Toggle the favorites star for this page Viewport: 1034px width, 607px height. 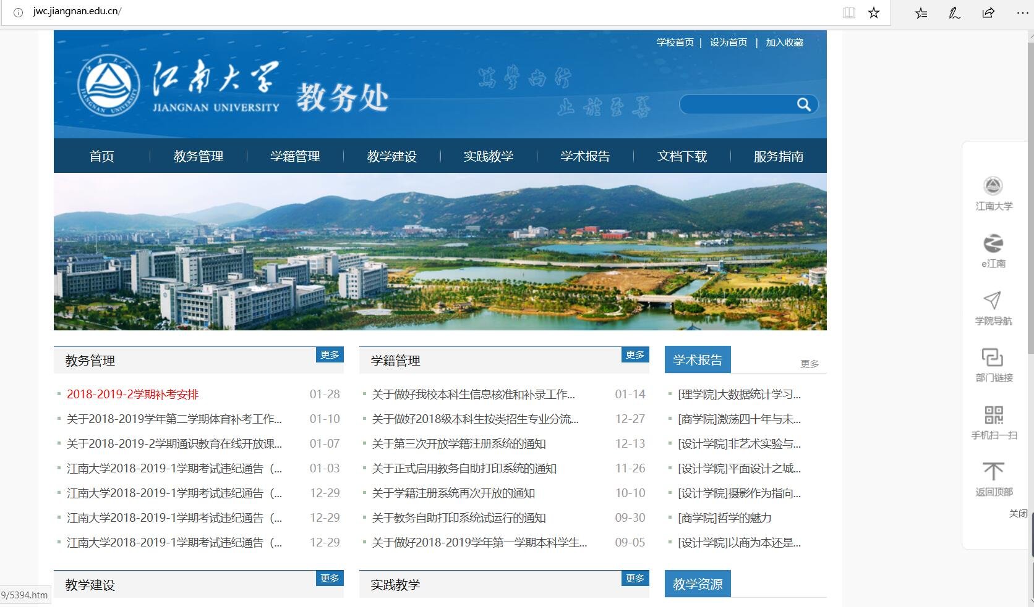click(x=873, y=12)
